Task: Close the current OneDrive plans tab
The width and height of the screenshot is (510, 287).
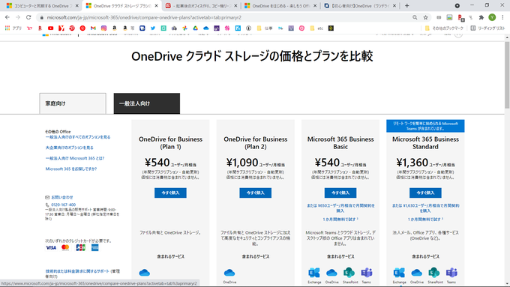Action: click(x=156, y=6)
